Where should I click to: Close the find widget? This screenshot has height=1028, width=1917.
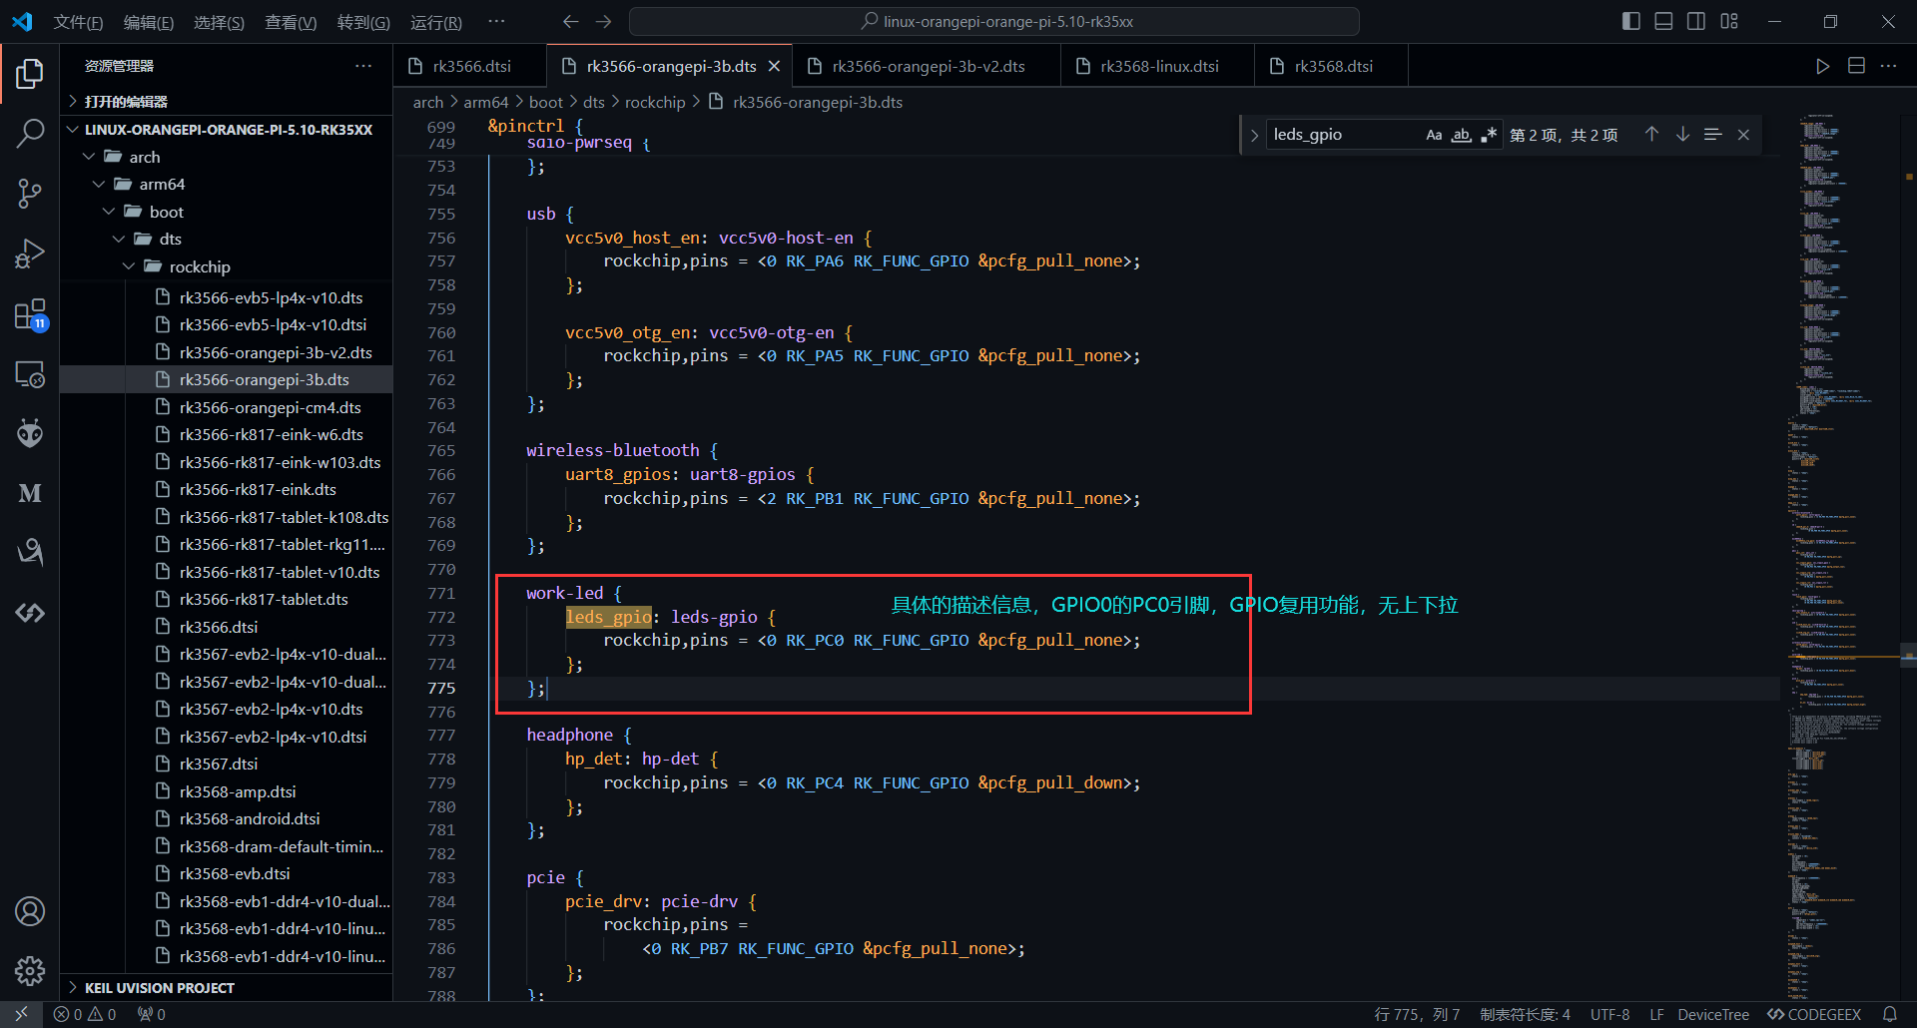[1743, 135]
